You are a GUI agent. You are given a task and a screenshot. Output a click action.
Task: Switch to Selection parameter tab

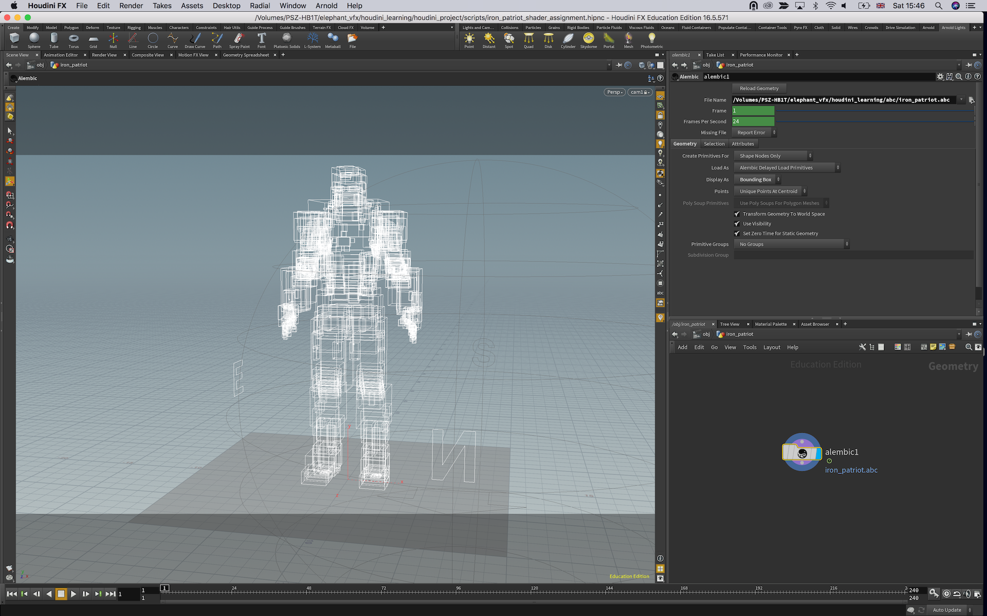(714, 144)
